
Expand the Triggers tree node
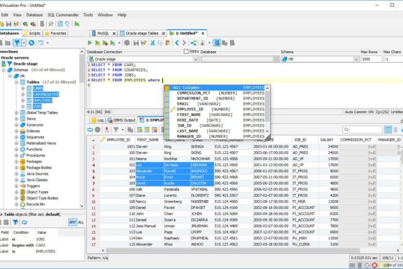(17, 186)
